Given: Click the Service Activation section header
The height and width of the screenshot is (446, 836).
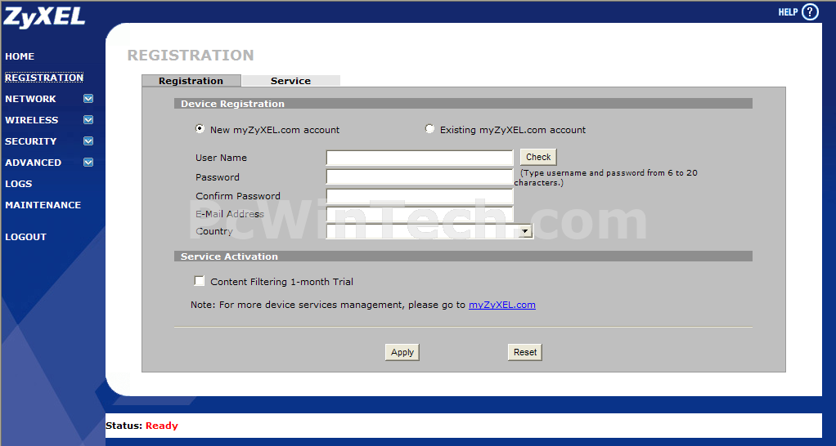Looking at the screenshot, I should pyautogui.click(x=463, y=256).
